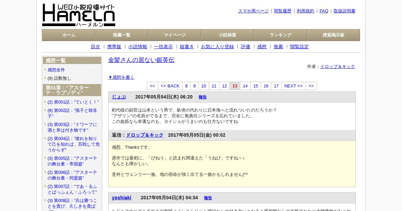
Task: Go to comments page 9
Action: tap(194, 86)
